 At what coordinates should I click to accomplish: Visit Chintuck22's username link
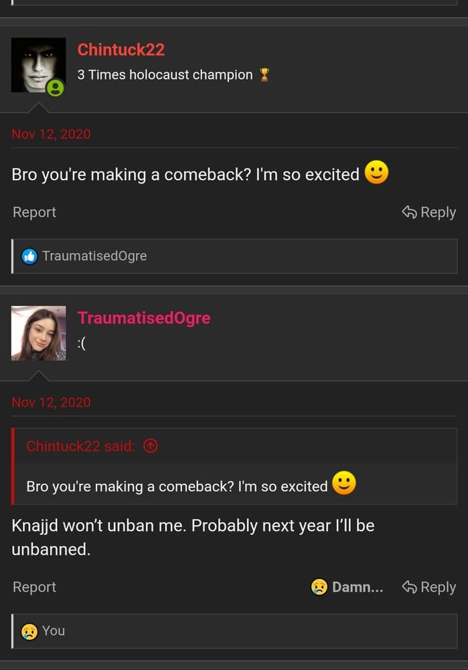point(121,50)
